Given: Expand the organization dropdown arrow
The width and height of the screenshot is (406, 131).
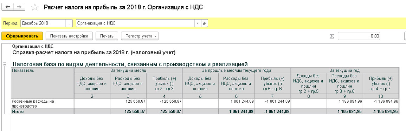Looking at the screenshot, I should point(198,23).
